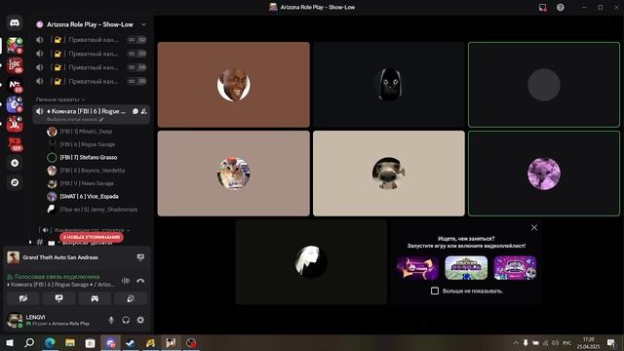Open the discover servers compass icon
This screenshot has height=351, width=624.
(15, 182)
